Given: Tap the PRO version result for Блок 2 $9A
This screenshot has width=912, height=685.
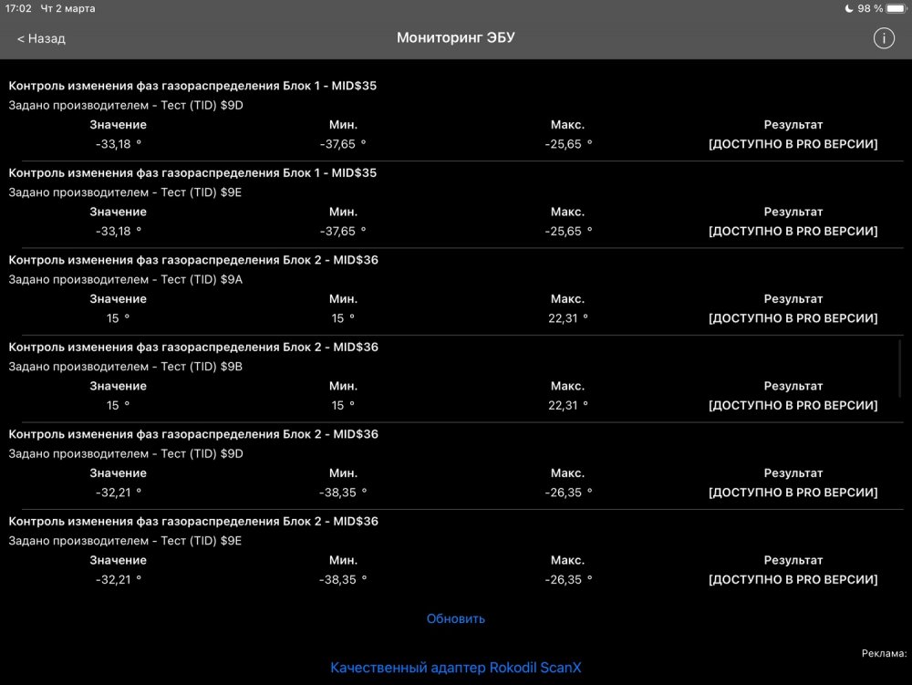Looking at the screenshot, I should click(x=793, y=318).
